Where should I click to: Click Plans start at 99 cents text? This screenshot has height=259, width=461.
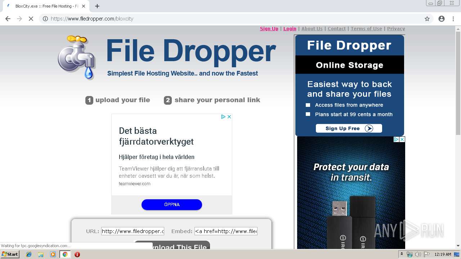tap(354, 114)
